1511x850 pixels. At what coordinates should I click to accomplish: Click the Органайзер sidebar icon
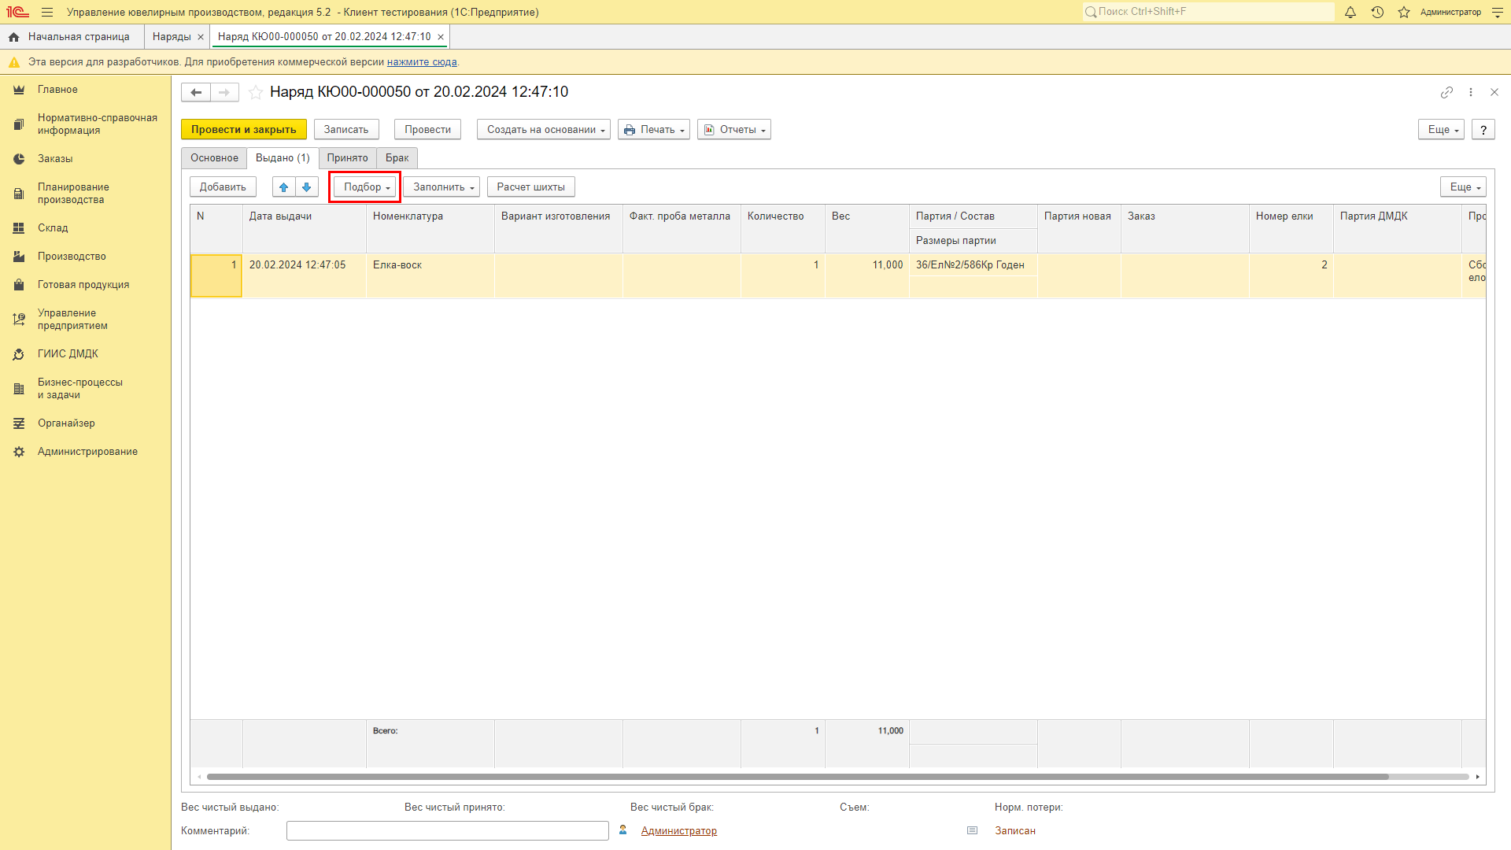click(19, 423)
